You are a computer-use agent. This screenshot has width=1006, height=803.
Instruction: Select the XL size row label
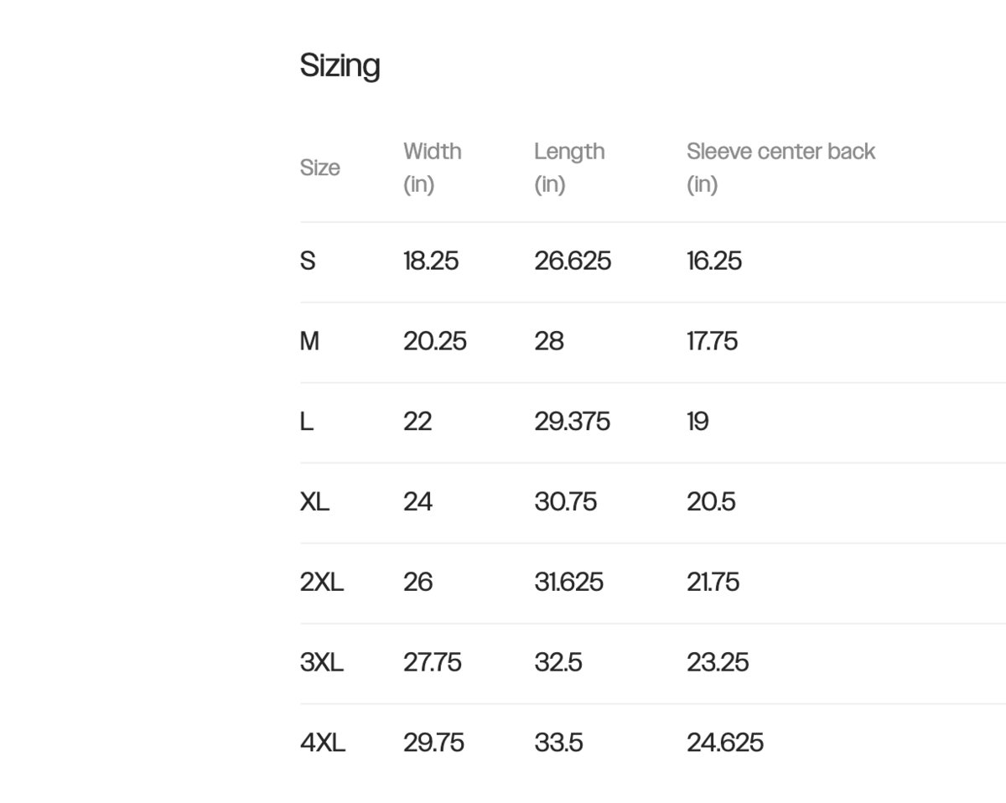[x=314, y=502]
